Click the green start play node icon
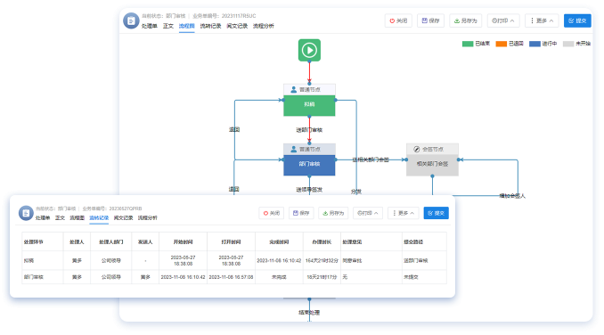The height and width of the screenshot is (335, 604). click(x=309, y=50)
